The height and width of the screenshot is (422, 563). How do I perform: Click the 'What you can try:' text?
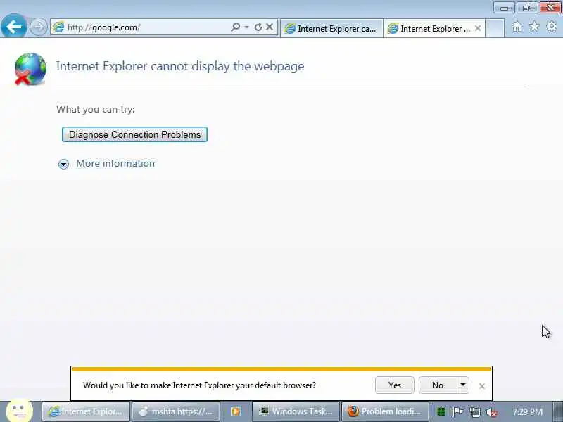point(96,110)
